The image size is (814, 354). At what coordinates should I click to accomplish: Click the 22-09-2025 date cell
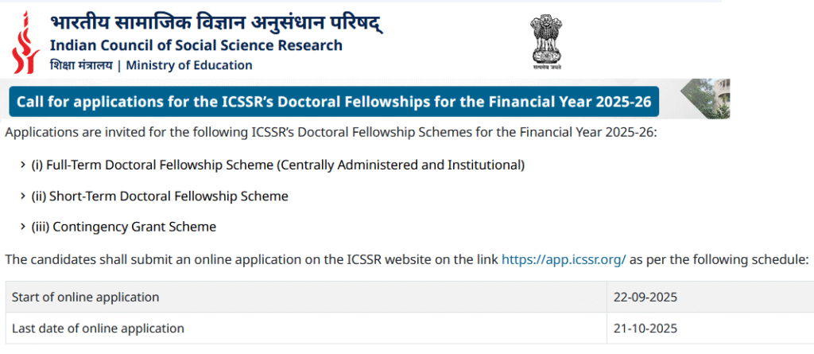[645, 298]
